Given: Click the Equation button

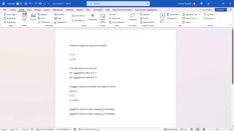Looking at the screenshot, I should 209,15.
